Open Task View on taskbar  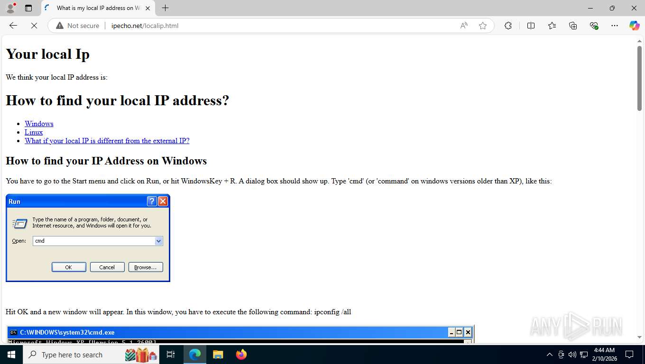[171, 355]
